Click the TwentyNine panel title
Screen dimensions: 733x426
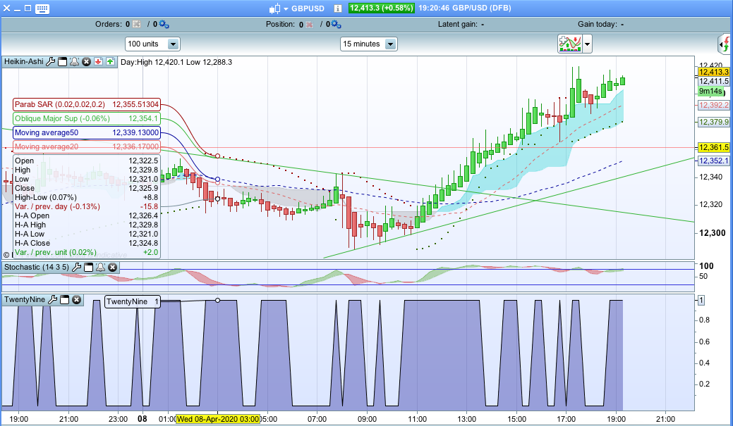[25, 299]
